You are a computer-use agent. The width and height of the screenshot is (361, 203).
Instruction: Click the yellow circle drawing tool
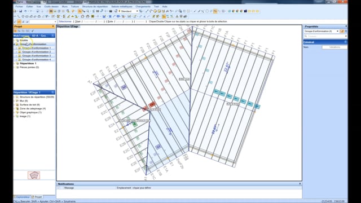pos(155,11)
